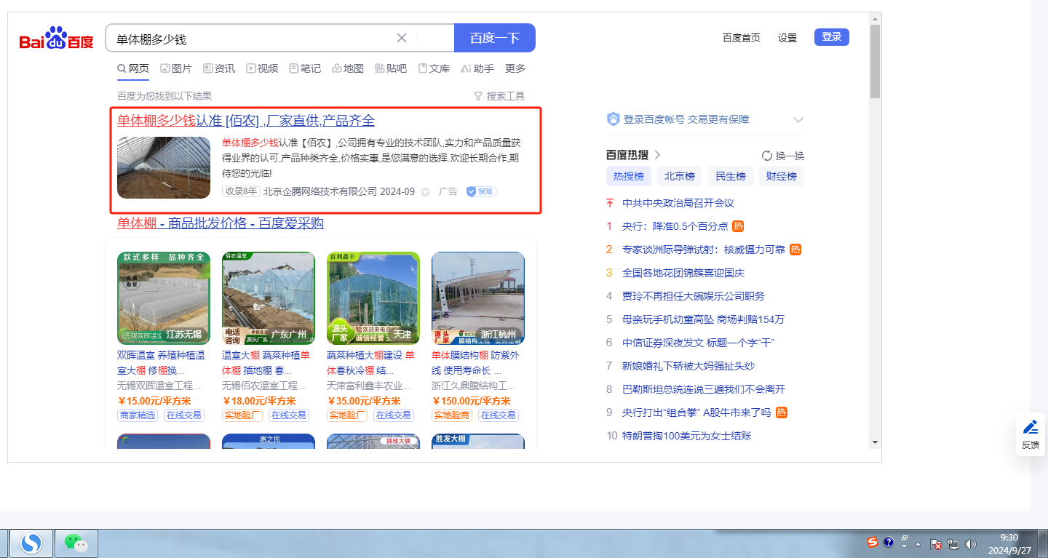This screenshot has width=1048, height=558.
Task: Open 单体棚 - 商品批发价格 - 百度爱采购 link
Action: [x=221, y=223]
